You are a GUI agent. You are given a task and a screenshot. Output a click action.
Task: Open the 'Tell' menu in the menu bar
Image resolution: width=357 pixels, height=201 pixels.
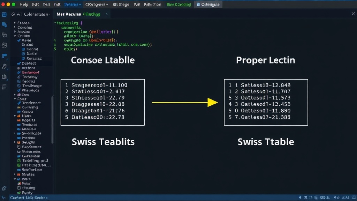[x=46, y=5]
